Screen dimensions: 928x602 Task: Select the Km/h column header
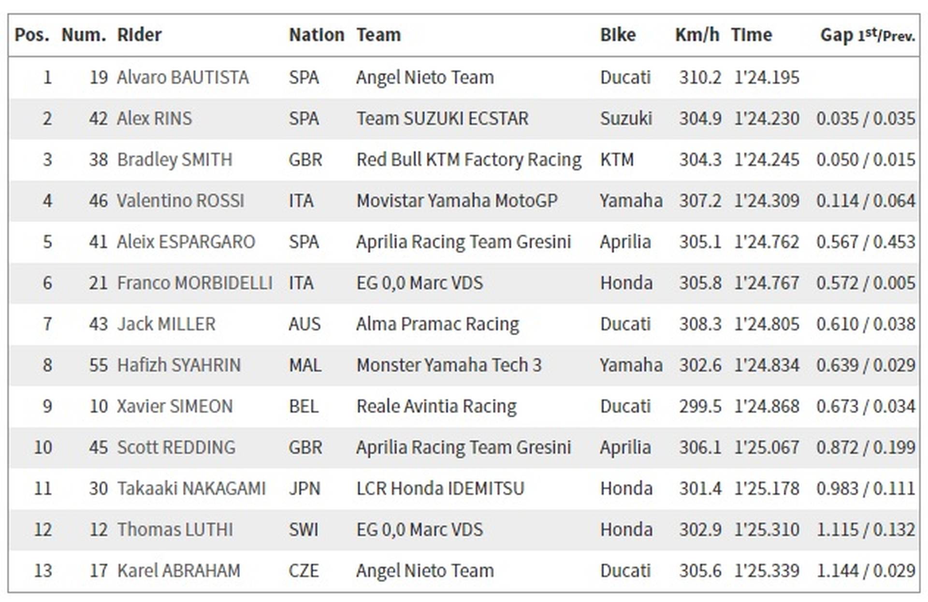pos(697,35)
